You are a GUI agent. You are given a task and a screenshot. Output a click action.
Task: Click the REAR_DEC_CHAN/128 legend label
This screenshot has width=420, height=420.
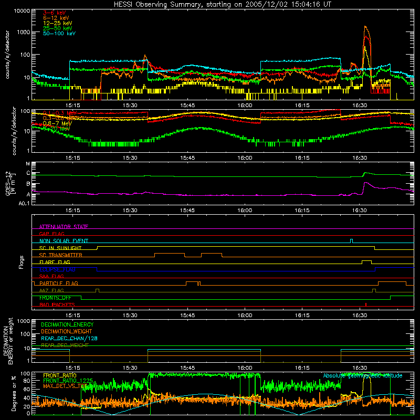(69, 338)
